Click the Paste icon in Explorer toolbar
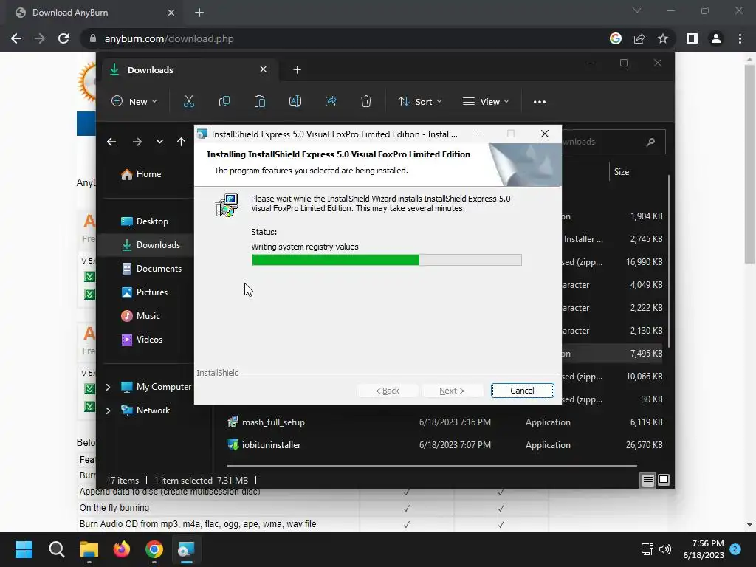756x567 pixels. pyautogui.click(x=259, y=102)
